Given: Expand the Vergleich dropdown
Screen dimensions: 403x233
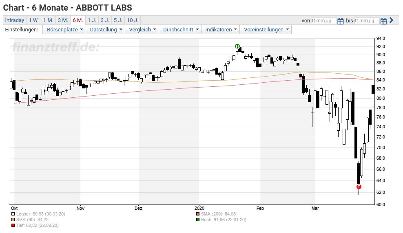Looking at the screenshot, I should [x=142, y=29].
